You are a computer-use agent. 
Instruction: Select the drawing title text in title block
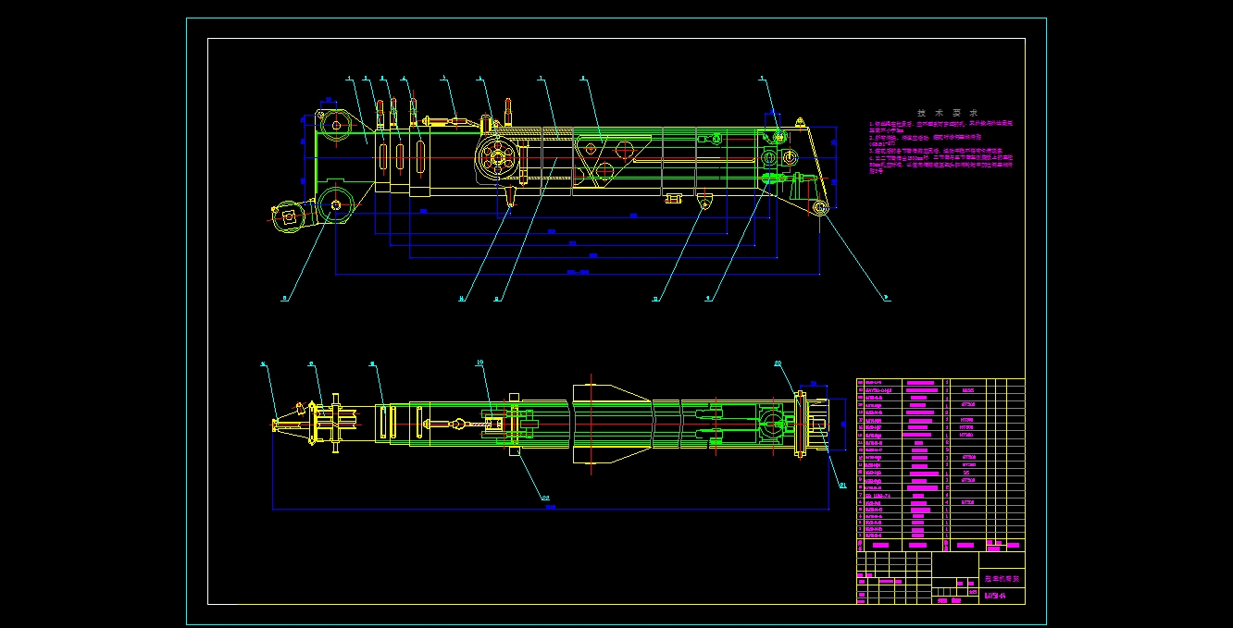pyautogui.click(x=1001, y=578)
